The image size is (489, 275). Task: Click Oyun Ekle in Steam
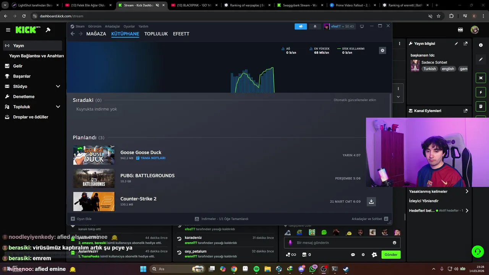click(x=81, y=219)
